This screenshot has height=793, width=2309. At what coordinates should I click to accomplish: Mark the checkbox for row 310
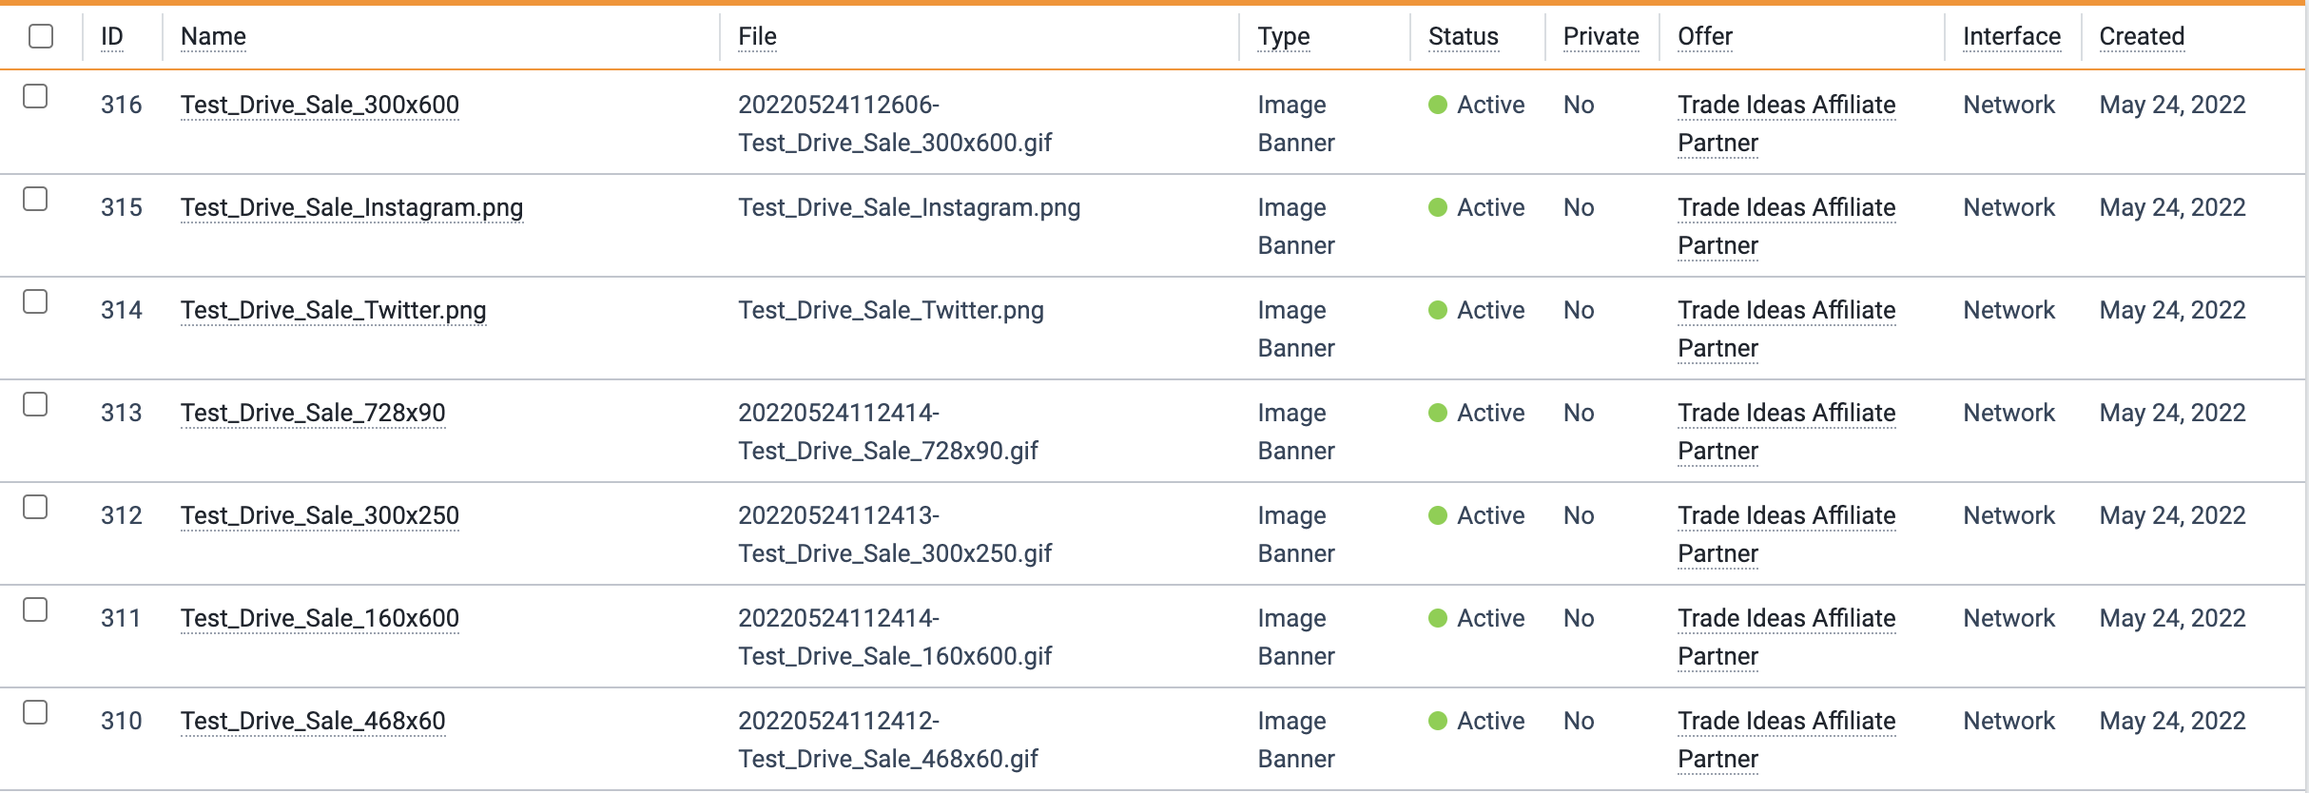point(35,712)
